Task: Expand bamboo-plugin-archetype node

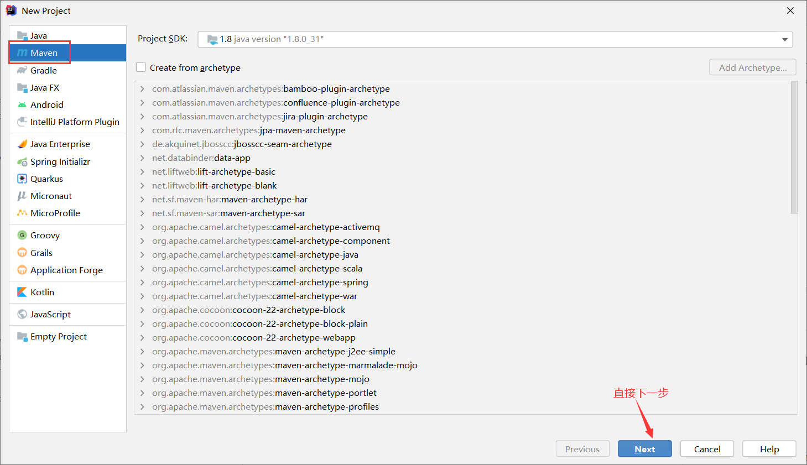Action: (x=142, y=88)
